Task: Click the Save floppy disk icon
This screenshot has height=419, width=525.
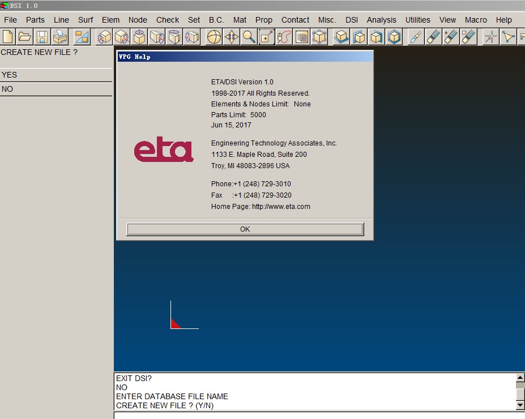Action: point(42,37)
